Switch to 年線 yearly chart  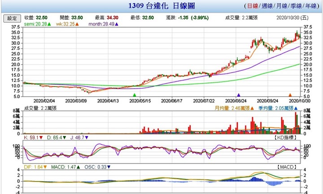point(311,6)
